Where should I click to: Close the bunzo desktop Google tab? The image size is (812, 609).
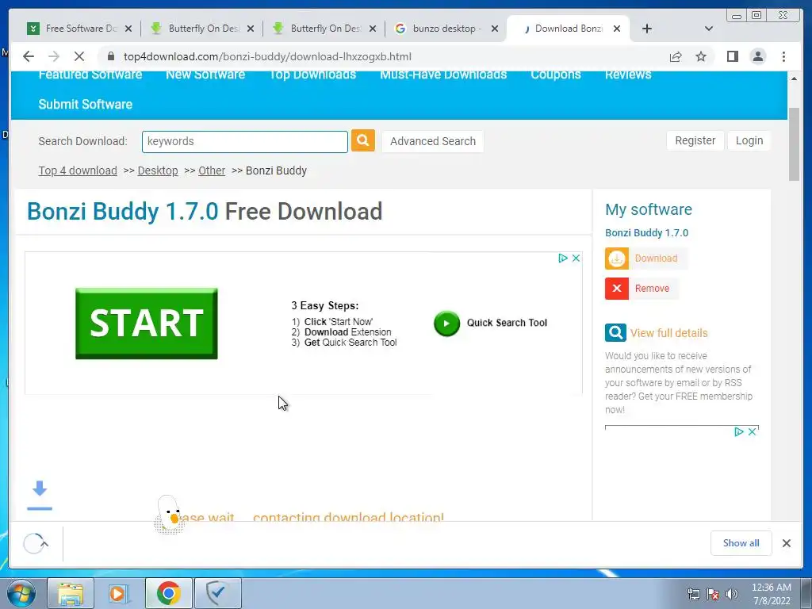tap(495, 29)
